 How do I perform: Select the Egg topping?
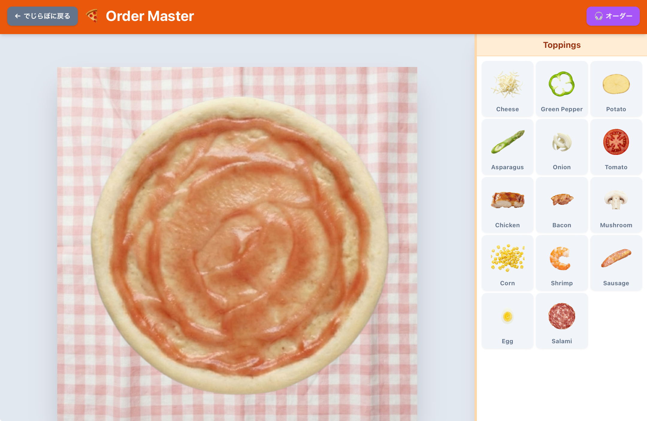click(x=507, y=321)
